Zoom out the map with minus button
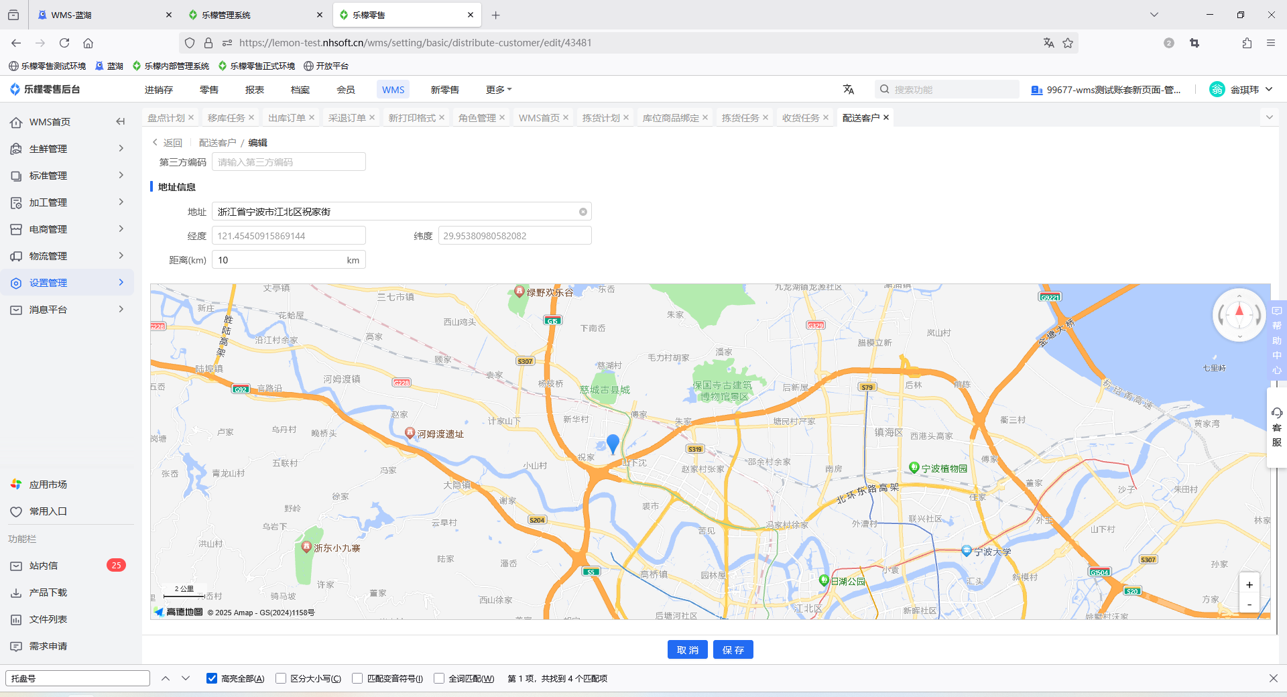The image size is (1287, 697). pos(1249,605)
